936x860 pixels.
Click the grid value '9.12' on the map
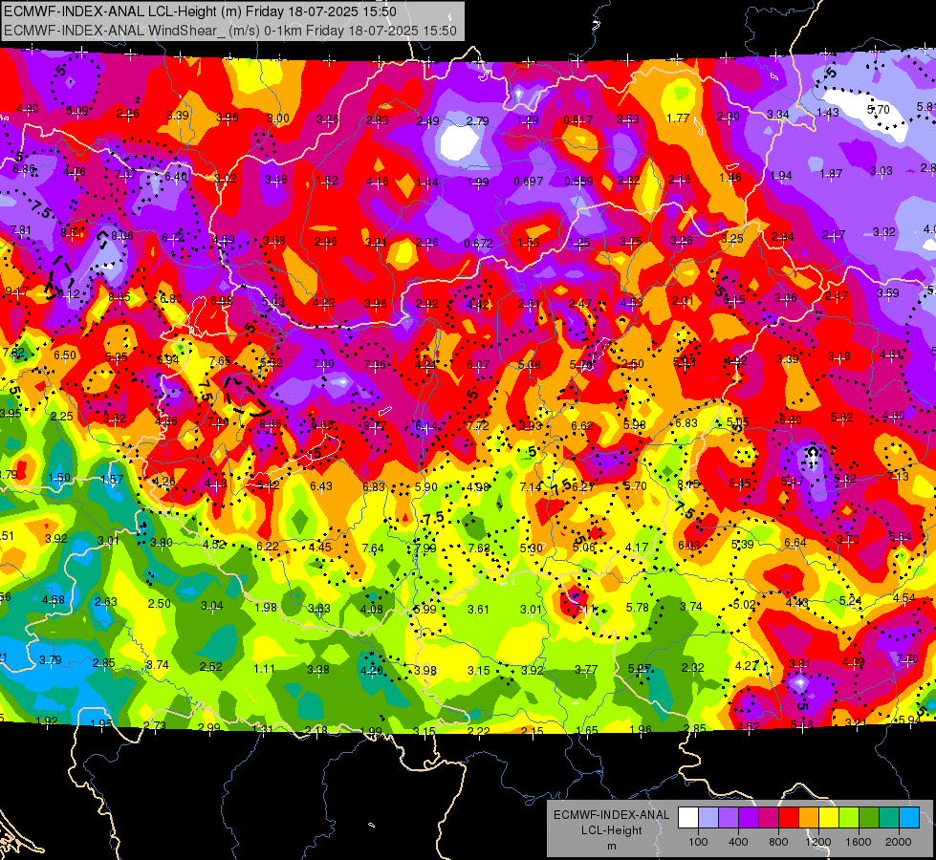(69, 293)
